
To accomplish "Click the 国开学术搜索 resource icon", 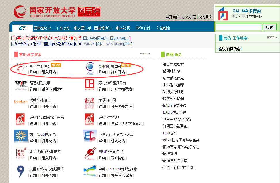I will click(x=21, y=68).
